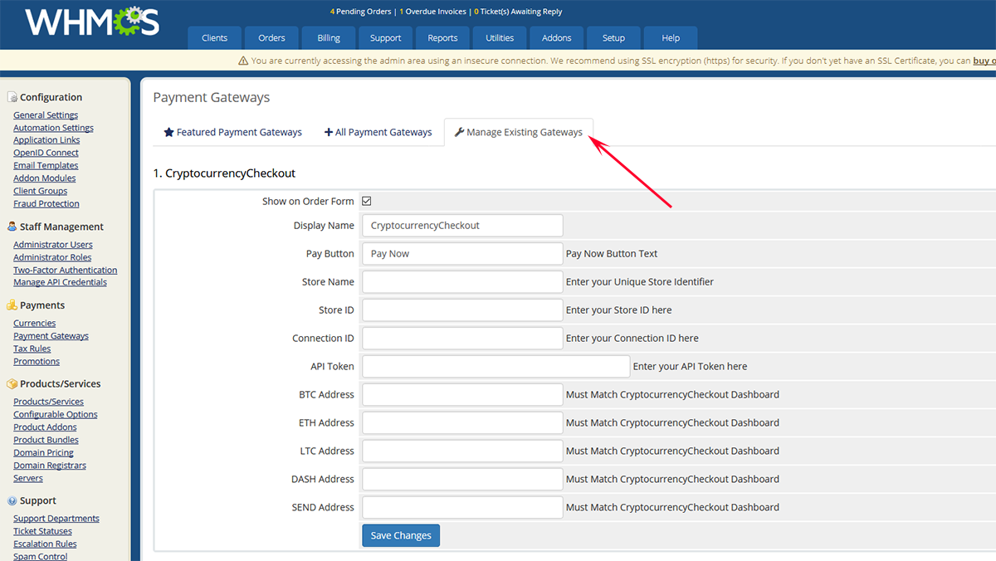Click the Pay Button text field
The width and height of the screenshot is (996, 561).
[462, 254]
